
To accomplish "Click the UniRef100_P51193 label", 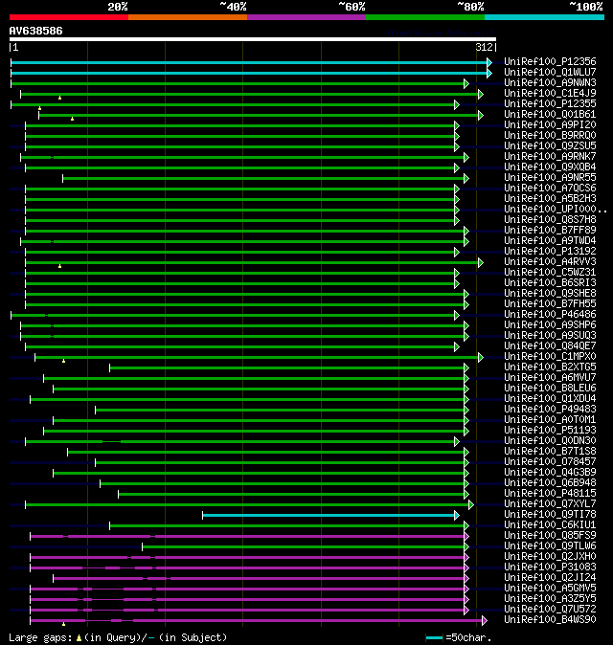I will [x=550, y=431].
